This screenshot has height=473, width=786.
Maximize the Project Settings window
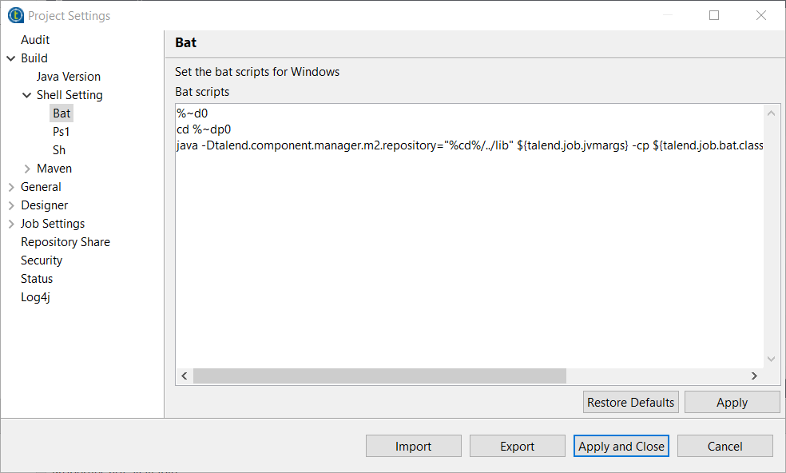(714, 15)
